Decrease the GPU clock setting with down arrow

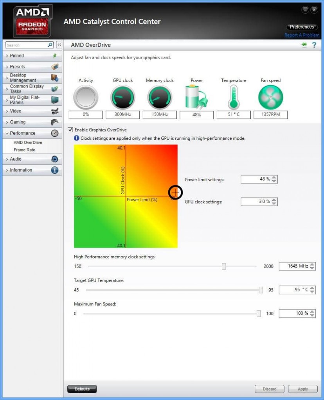(x=274, y=203)
